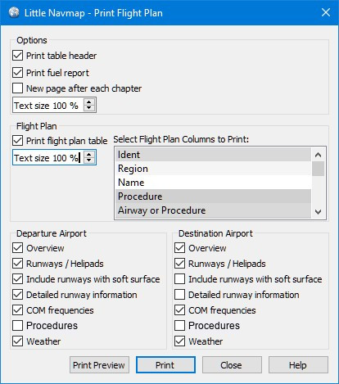This screenshot has height=384, width=339.
Task: Click column list scroll down arrow
Action: [318, 211]
